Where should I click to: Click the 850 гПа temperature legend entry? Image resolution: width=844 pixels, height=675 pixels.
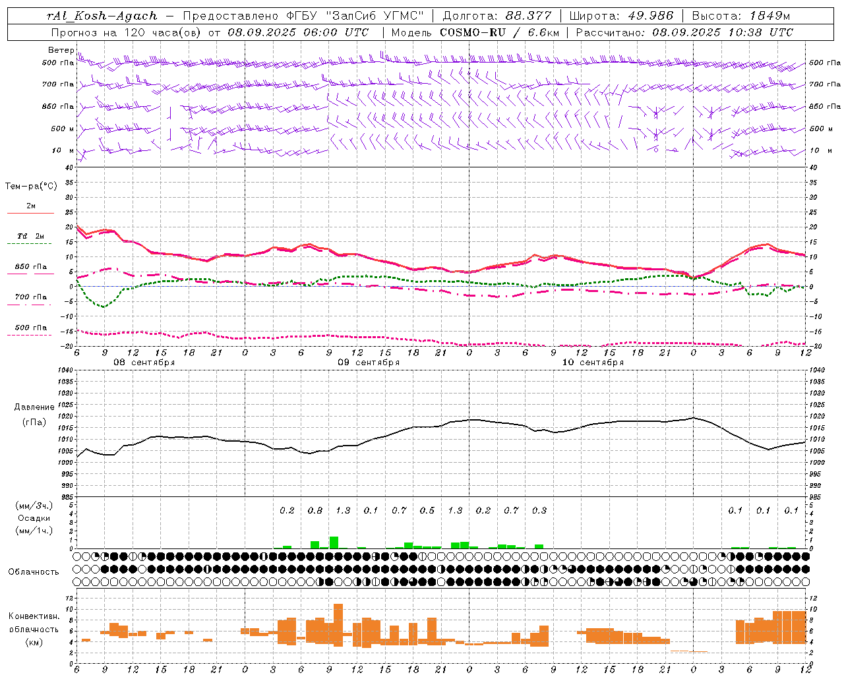pyautogui.click(x=30, y=267)
